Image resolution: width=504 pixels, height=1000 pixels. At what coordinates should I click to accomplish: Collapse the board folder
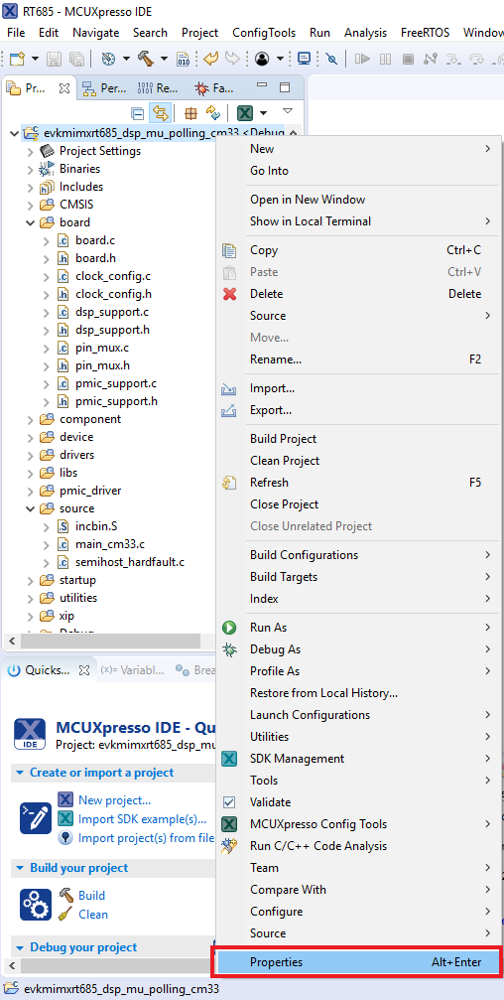pos(30,222)
